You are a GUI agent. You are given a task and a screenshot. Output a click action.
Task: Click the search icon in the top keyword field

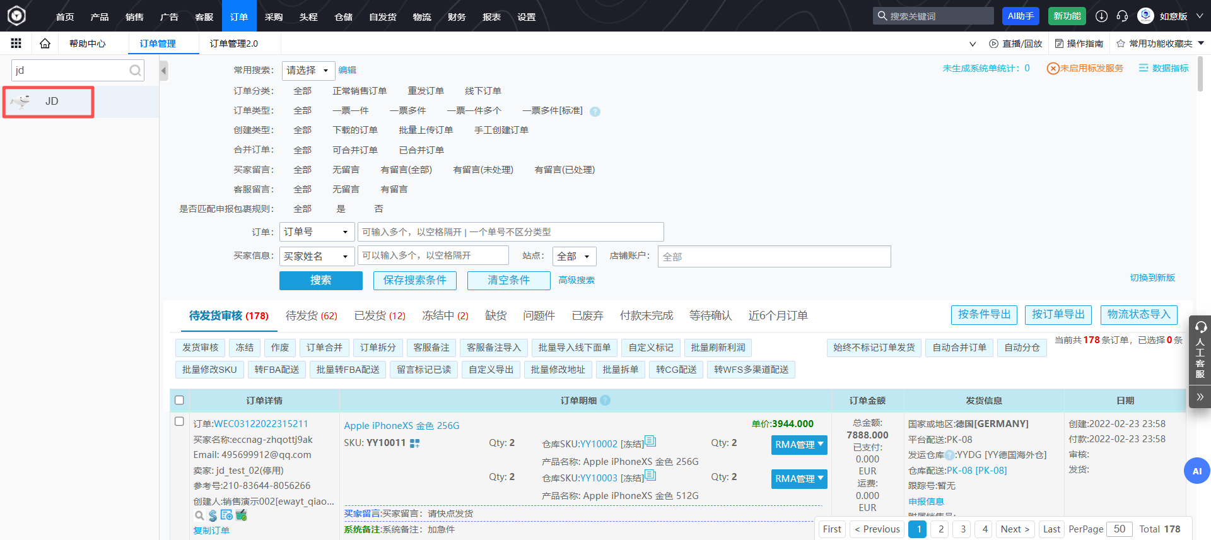point(882,16)
